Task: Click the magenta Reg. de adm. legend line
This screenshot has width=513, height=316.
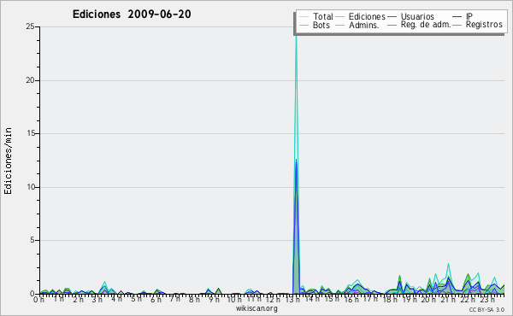Action: (392, 25)
